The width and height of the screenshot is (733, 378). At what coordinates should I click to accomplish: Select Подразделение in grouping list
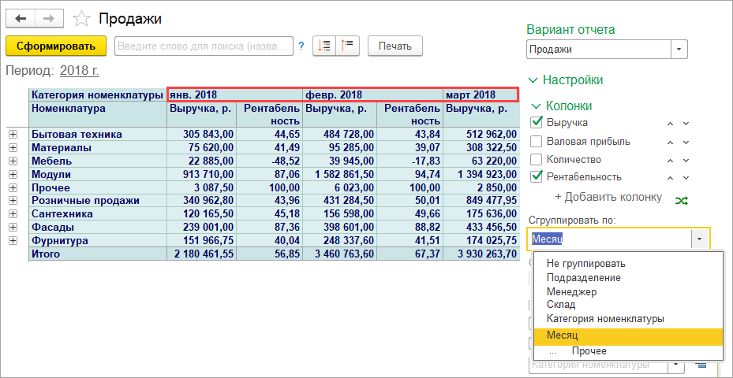(583, 278)
